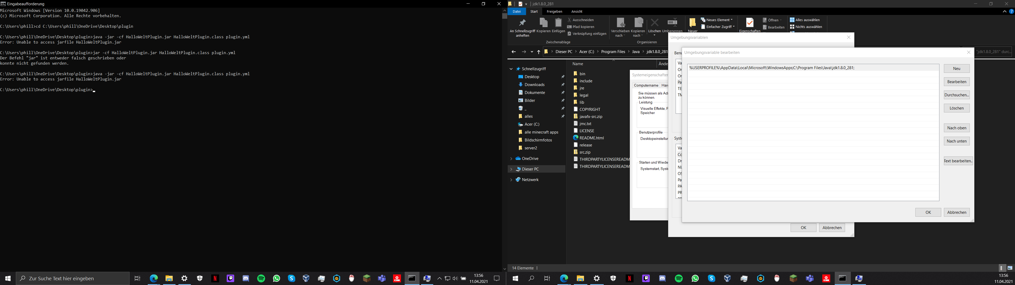The image size is (1015, 285).
Task: Switch to the Ansicht ribbon tab
Action: [576, 11]
